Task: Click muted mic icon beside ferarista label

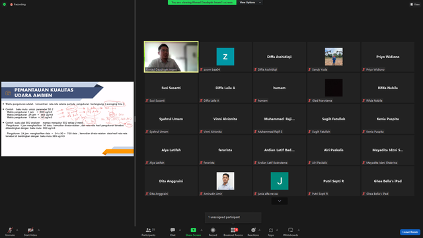Action: click(x=201, y=163)
